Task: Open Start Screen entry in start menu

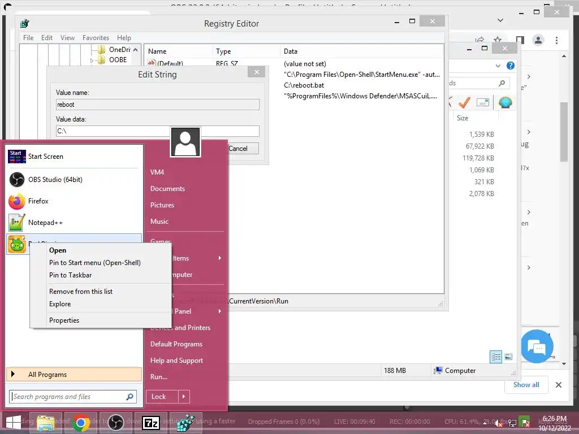Action: [74, 157]
